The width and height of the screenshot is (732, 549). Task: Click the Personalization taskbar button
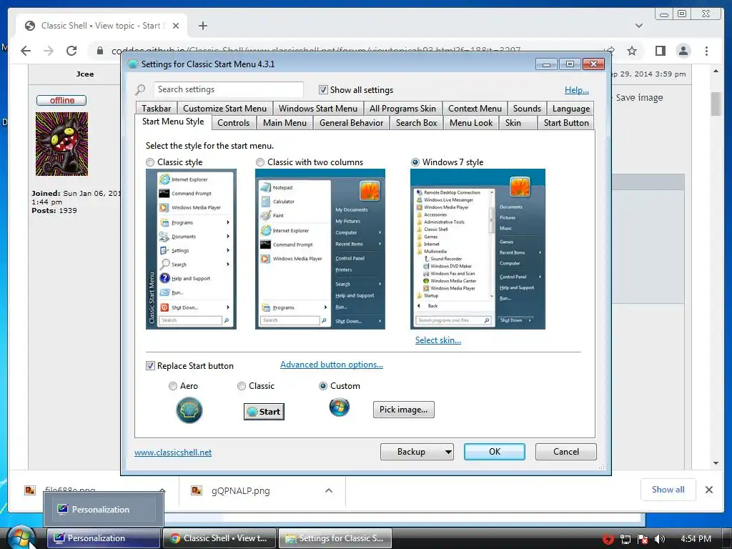point(104,538)
